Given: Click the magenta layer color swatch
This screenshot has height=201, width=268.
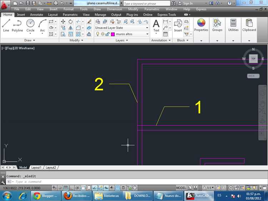Looking at the screenshot, I should pyautogui.click(x=113, y=34).
